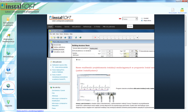
Task: Click the pencil icon beside the 1/h field
Action: pyautogui.click(x=136, y=51)
